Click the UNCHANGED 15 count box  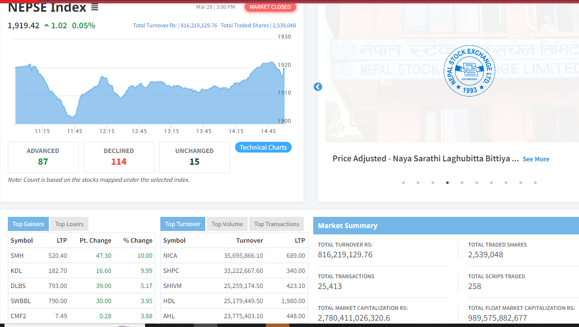[x=194, y=157]
